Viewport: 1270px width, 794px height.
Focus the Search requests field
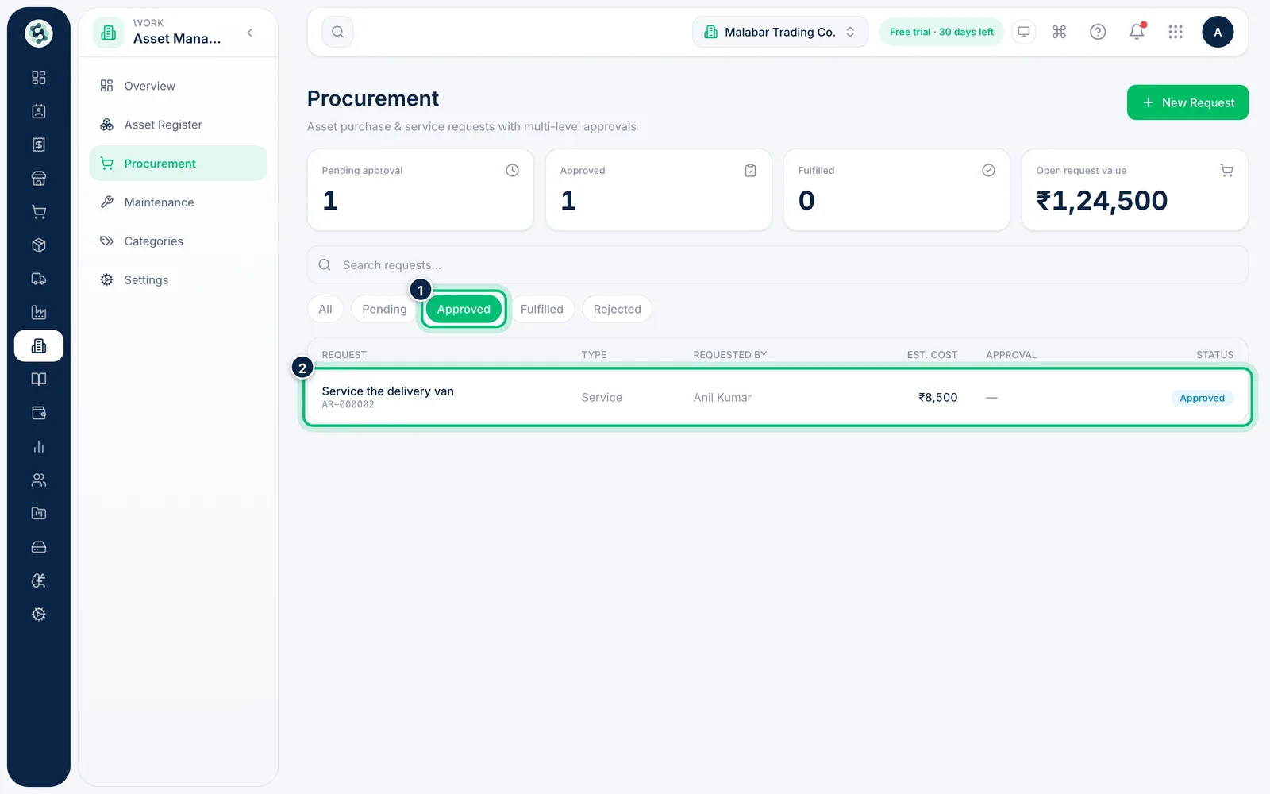[778, 265]
